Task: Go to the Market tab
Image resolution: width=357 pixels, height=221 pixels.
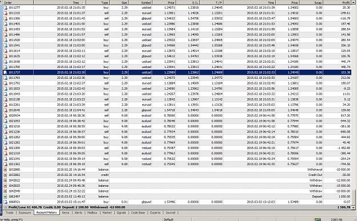Action: [107, 212]
